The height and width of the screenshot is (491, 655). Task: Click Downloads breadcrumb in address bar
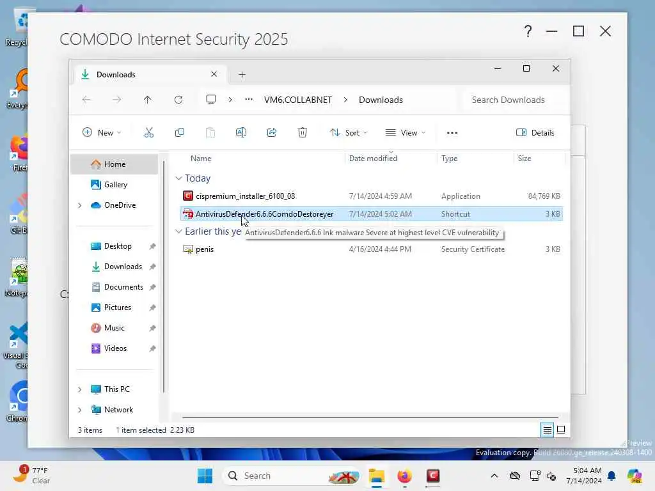coord(381,100)
